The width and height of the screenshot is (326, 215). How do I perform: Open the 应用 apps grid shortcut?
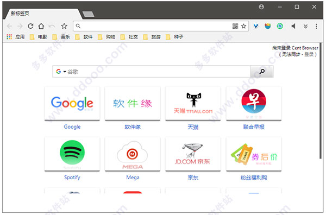pos(16,37)
